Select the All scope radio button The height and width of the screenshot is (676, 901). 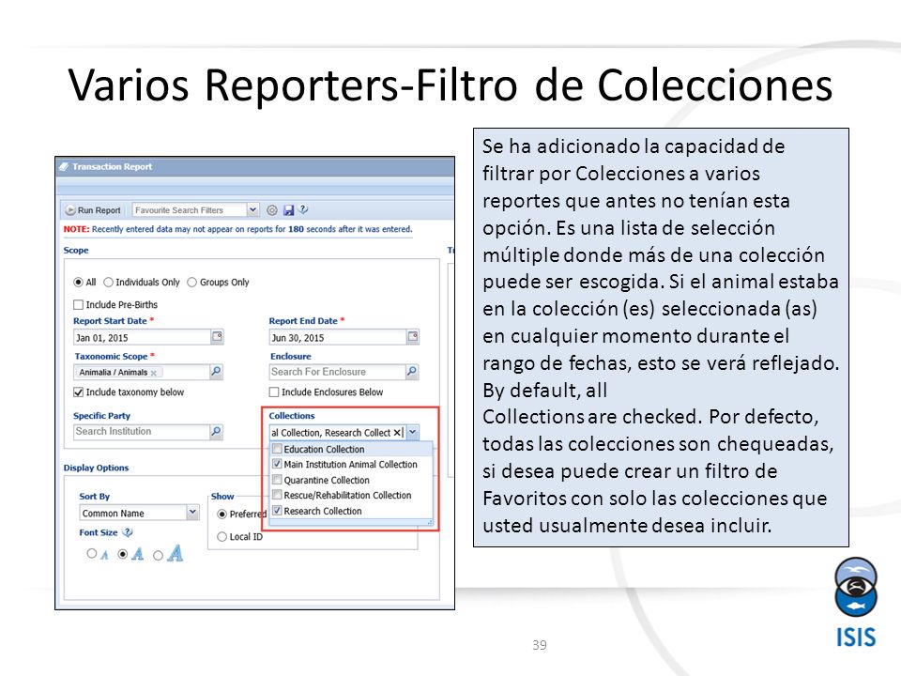click(78, 283)
